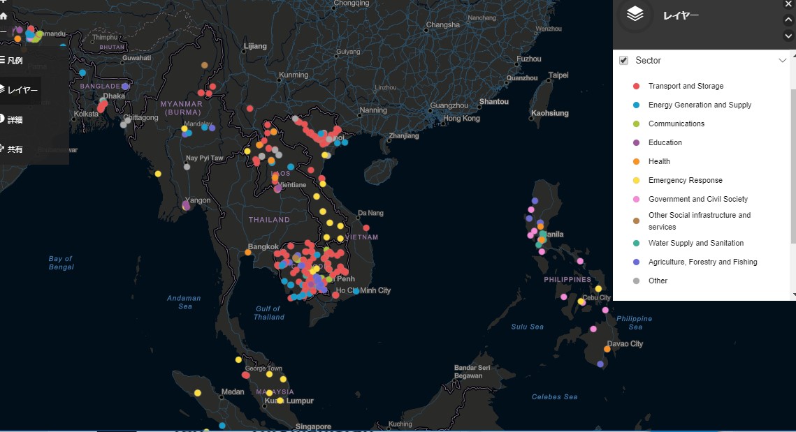
Task: Click the blue Energy Generation and Supply swatch
Action: pyautogui.click(x=636, y=105)
